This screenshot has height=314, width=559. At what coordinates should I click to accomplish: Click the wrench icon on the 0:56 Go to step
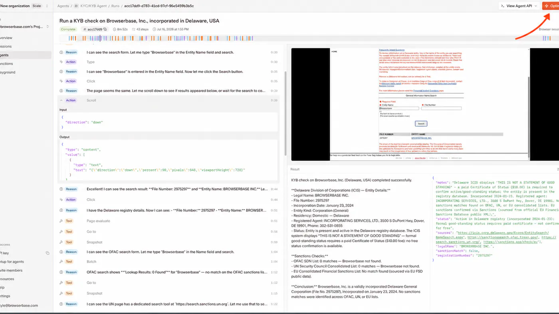pyautogui.click(x=61, y=231)
